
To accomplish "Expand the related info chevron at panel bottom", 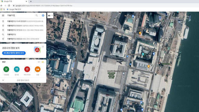I will pos(3,80).
